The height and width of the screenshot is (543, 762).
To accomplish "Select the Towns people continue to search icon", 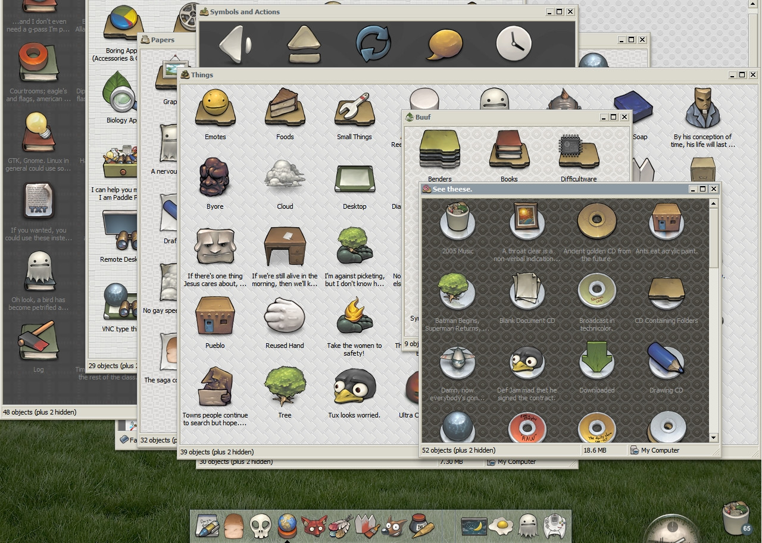I will (x=215, y=387).
